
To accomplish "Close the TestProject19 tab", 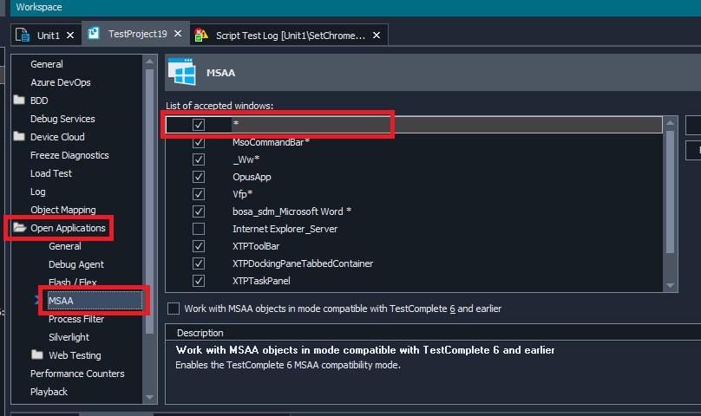I will pos(178,34).
